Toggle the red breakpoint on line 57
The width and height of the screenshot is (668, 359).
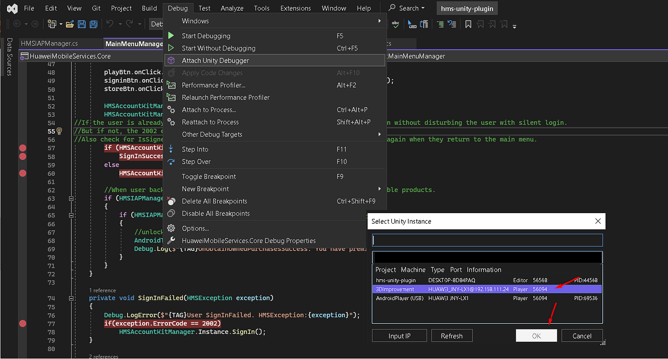click(x=22, y=148)
